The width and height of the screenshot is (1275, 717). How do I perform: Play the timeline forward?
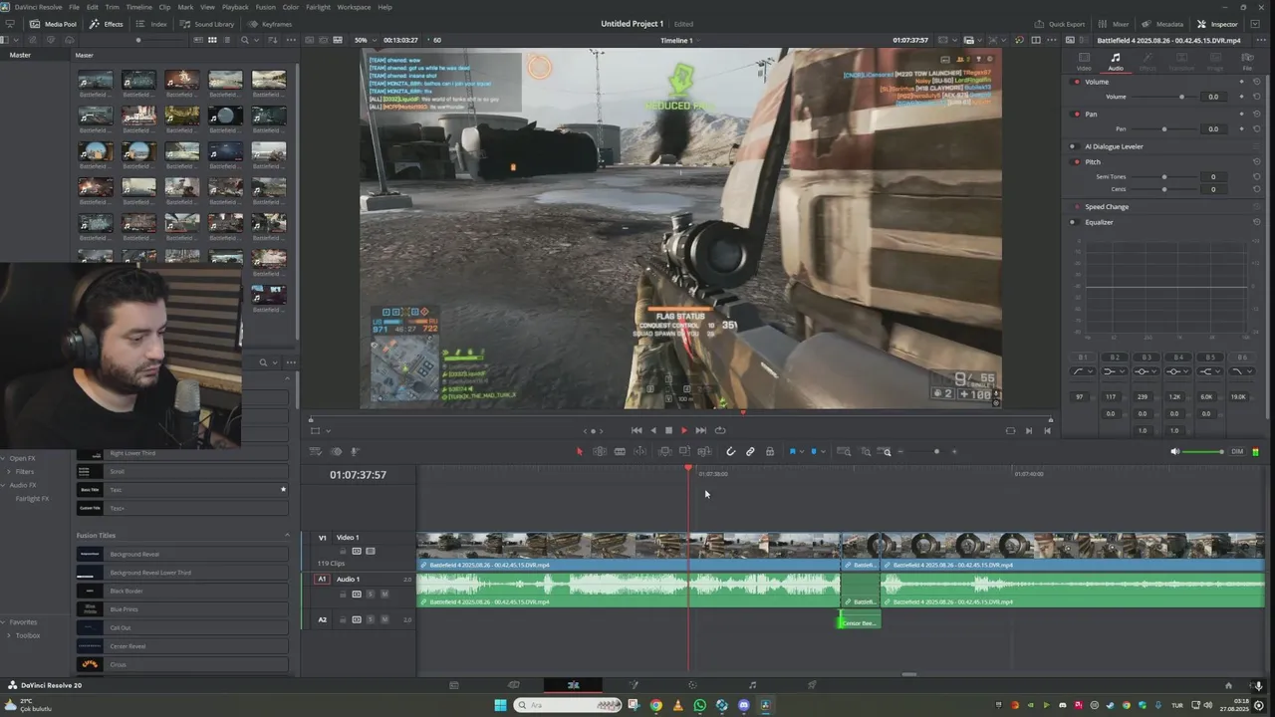(684, 430)
